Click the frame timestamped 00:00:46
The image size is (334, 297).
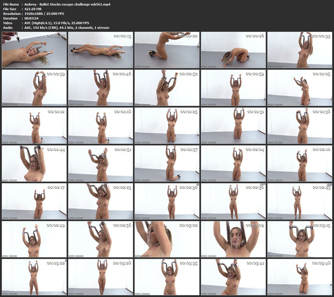click(x=100, y=88)
